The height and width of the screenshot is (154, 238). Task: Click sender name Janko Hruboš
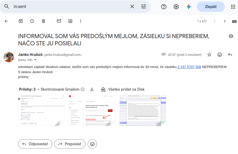30,55
